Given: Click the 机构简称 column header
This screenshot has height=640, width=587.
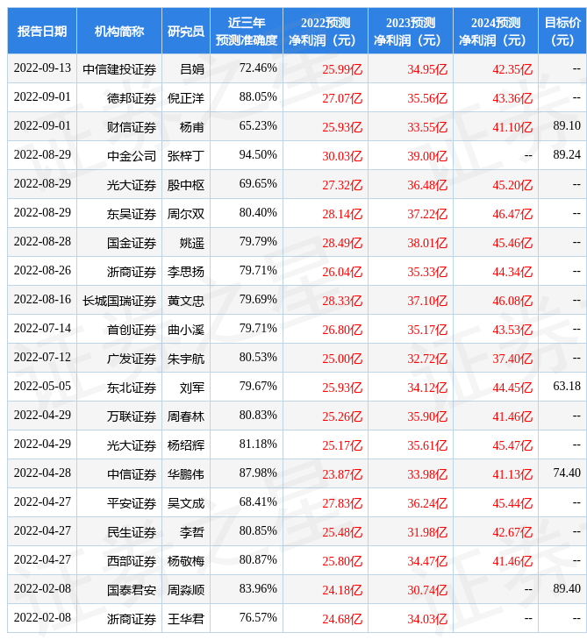Looking at the screenshot, I should coord(119,31).
